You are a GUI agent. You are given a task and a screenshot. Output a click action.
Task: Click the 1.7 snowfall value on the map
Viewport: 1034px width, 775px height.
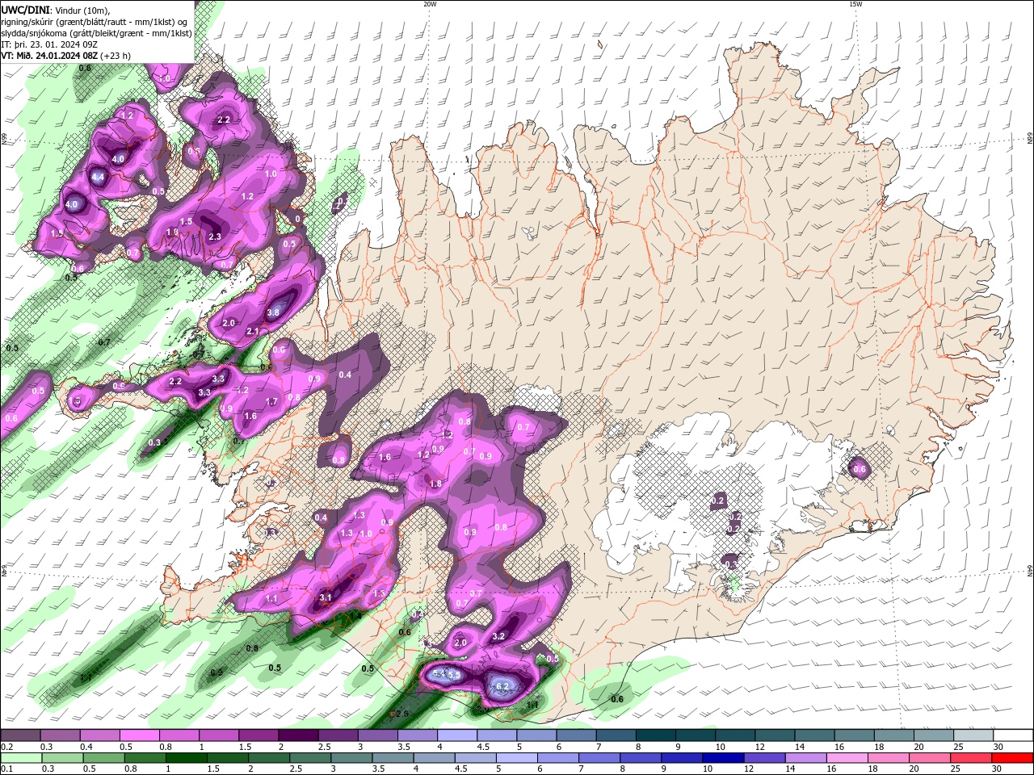pos(271,401)
